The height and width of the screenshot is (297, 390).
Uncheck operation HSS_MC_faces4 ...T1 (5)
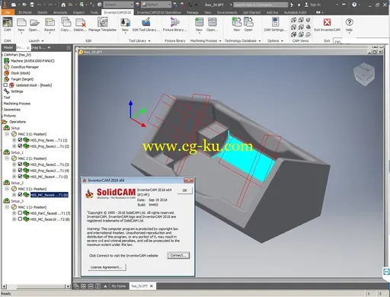point(20,177)
